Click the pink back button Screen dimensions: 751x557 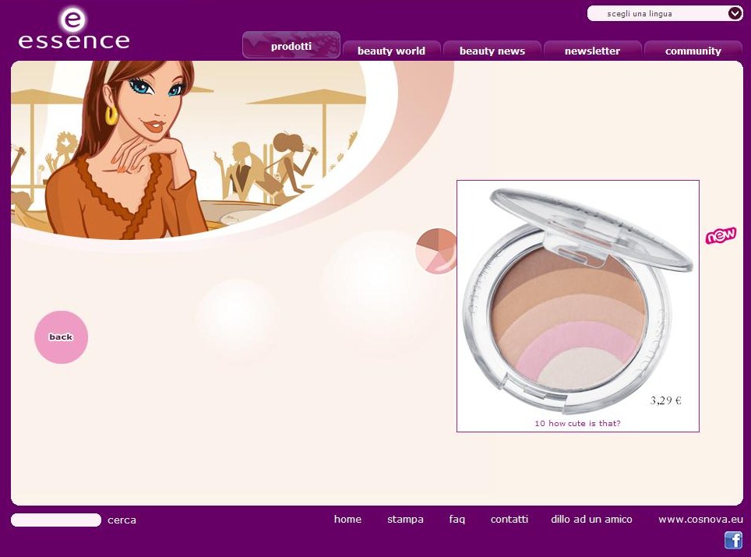(x=61, y=337)
